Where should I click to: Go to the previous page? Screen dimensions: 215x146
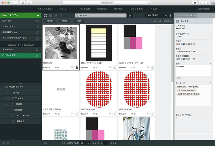pyautogui.click(x=95, y=143)
